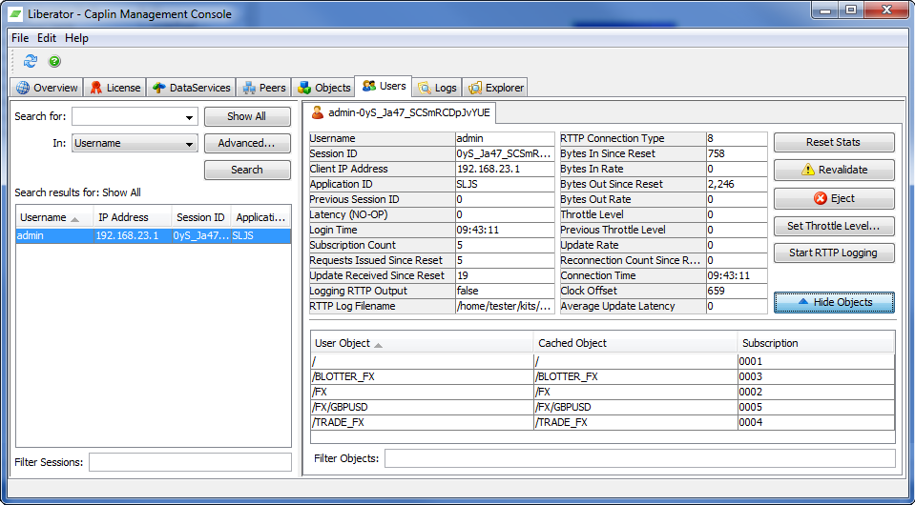The height and width of the screenshot is (505, 915).
Task: Click the Logging RTTP Output false value
Action: point(505,291)
